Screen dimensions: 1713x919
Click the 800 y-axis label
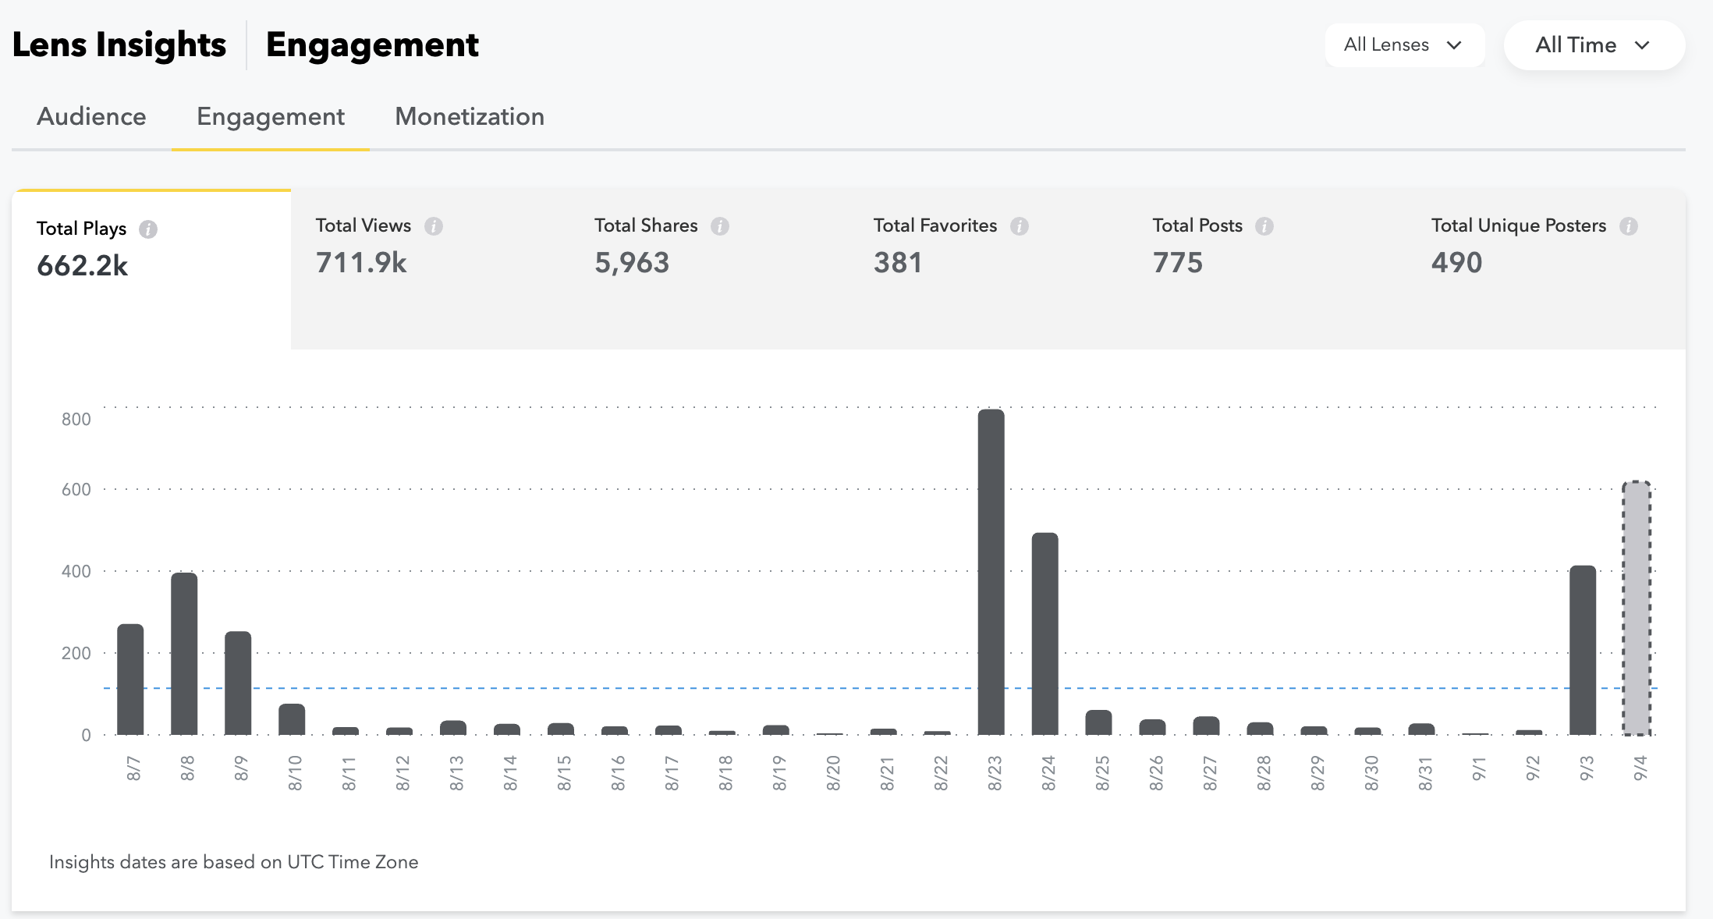(76, 420)
